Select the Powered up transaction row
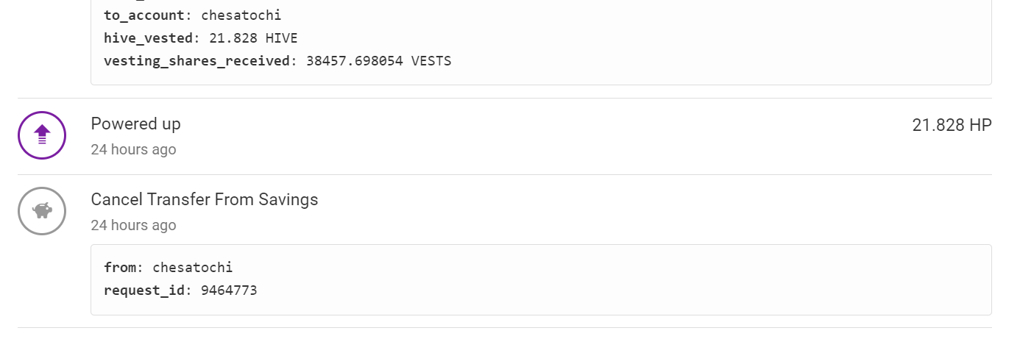The image size is (1009, 339). click(504, 136)
